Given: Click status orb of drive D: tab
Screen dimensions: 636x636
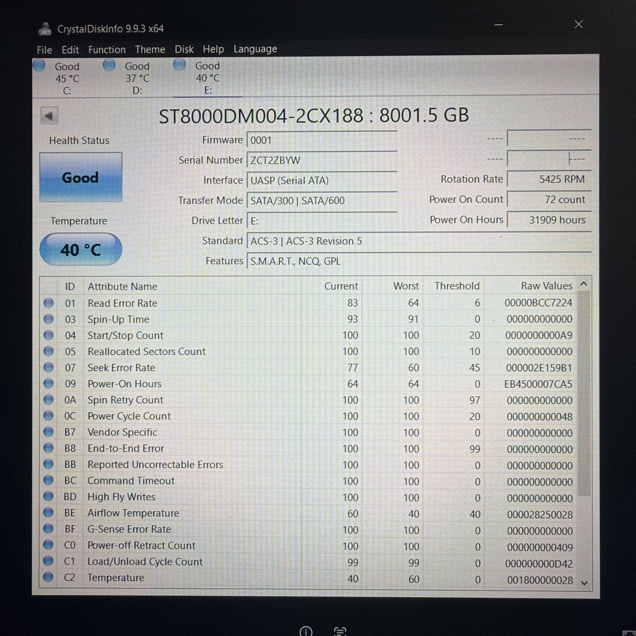Looking at the screenshot, I should (109, 64).
